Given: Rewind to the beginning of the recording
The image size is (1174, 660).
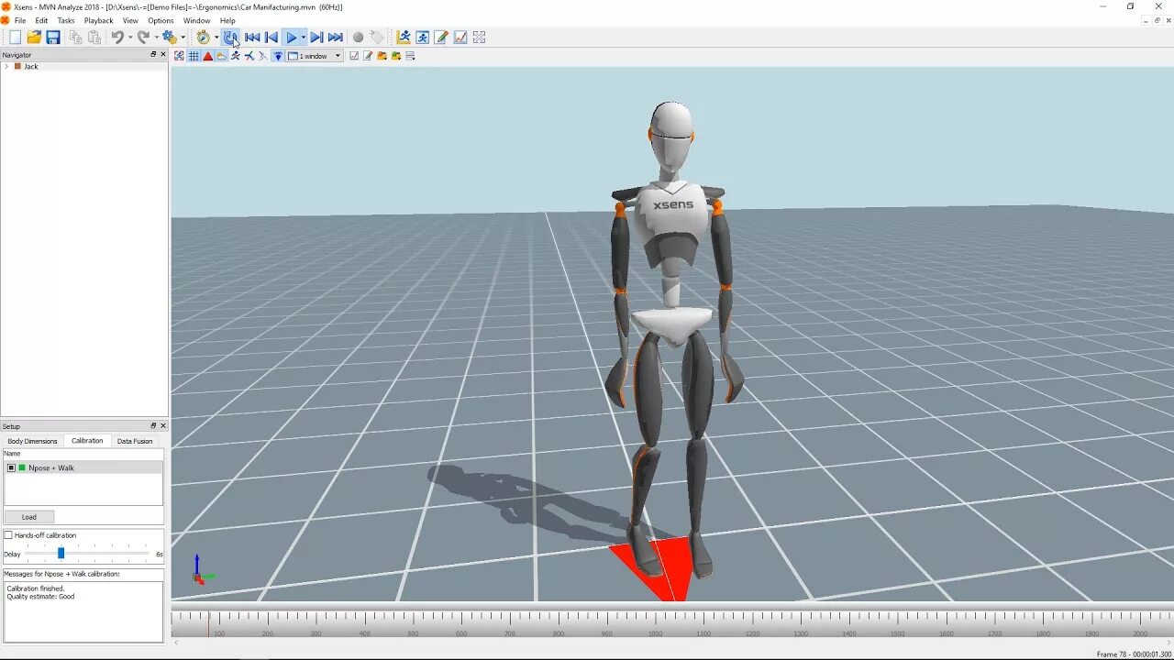Looking at the screenshot, I should (x=252, y=38).
